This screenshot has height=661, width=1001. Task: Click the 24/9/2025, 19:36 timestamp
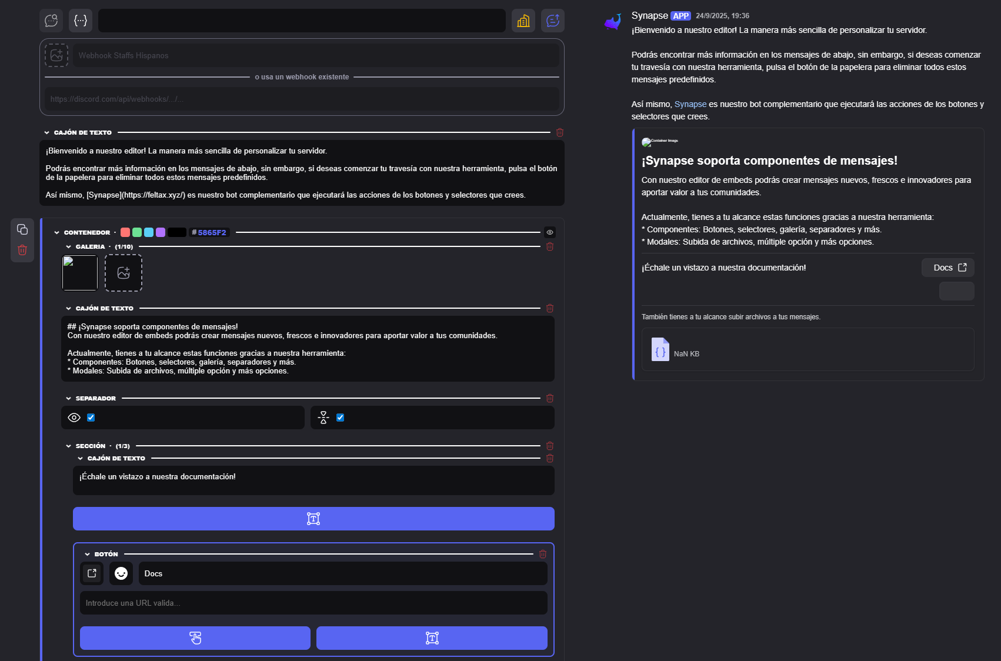tap(723, 16)
